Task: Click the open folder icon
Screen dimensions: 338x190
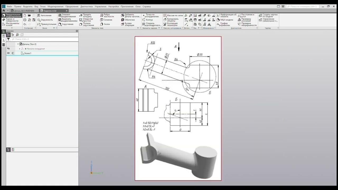Action: click(x=29, y=15)
